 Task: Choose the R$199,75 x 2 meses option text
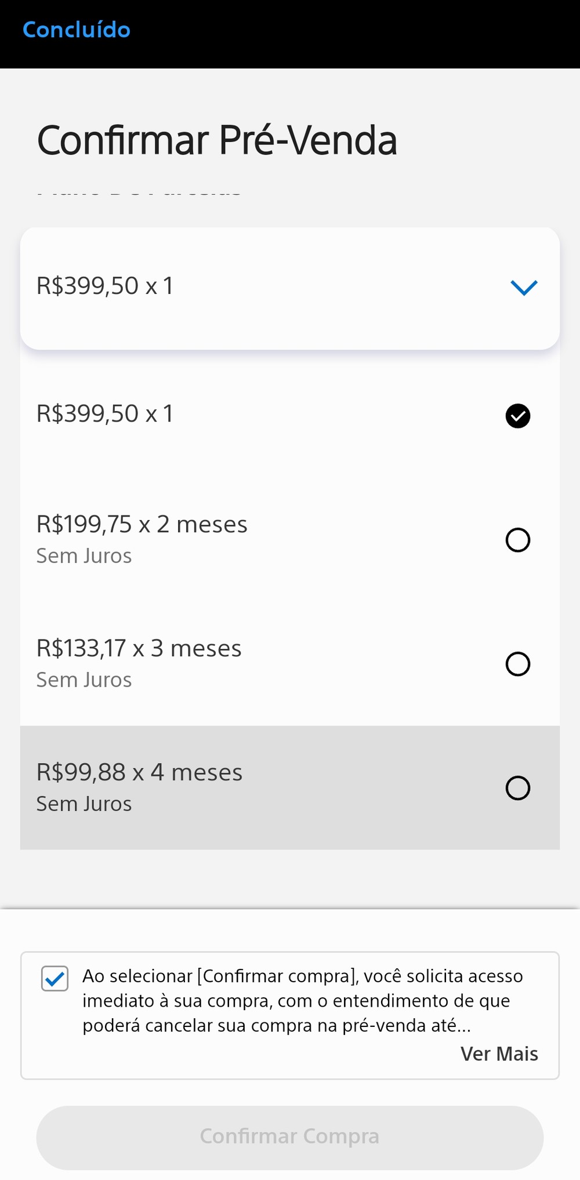point(142,524)
